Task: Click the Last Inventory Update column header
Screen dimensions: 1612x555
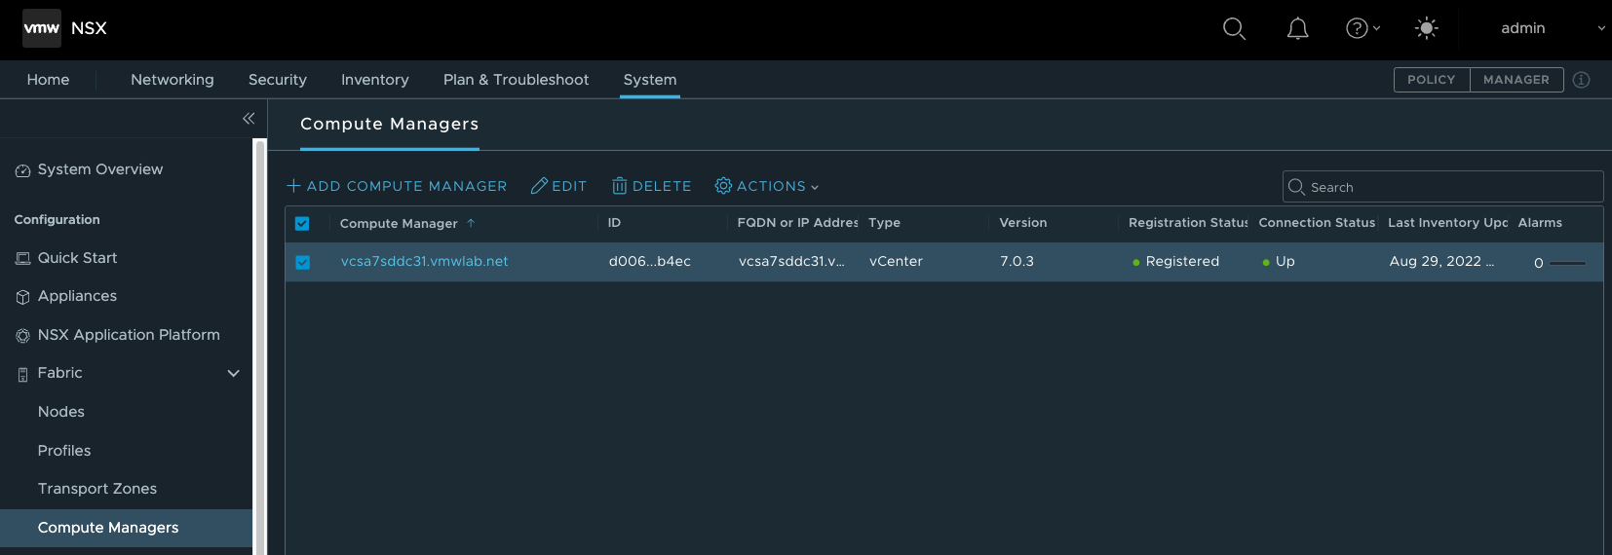Action: click(1447, 223)
